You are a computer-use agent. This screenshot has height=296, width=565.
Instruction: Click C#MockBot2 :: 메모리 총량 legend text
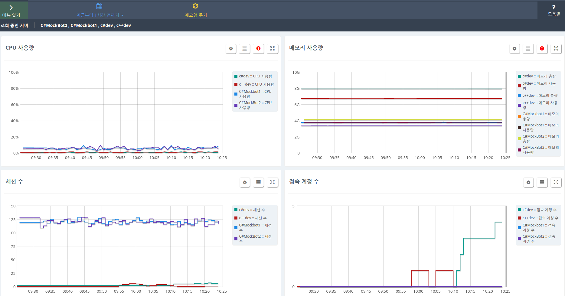tap(541, 138)
